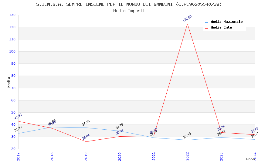Image resolution: width=258 pixels, height=167 pixels.
Task: Click the 34.79 data label
Action: (120, 126)
